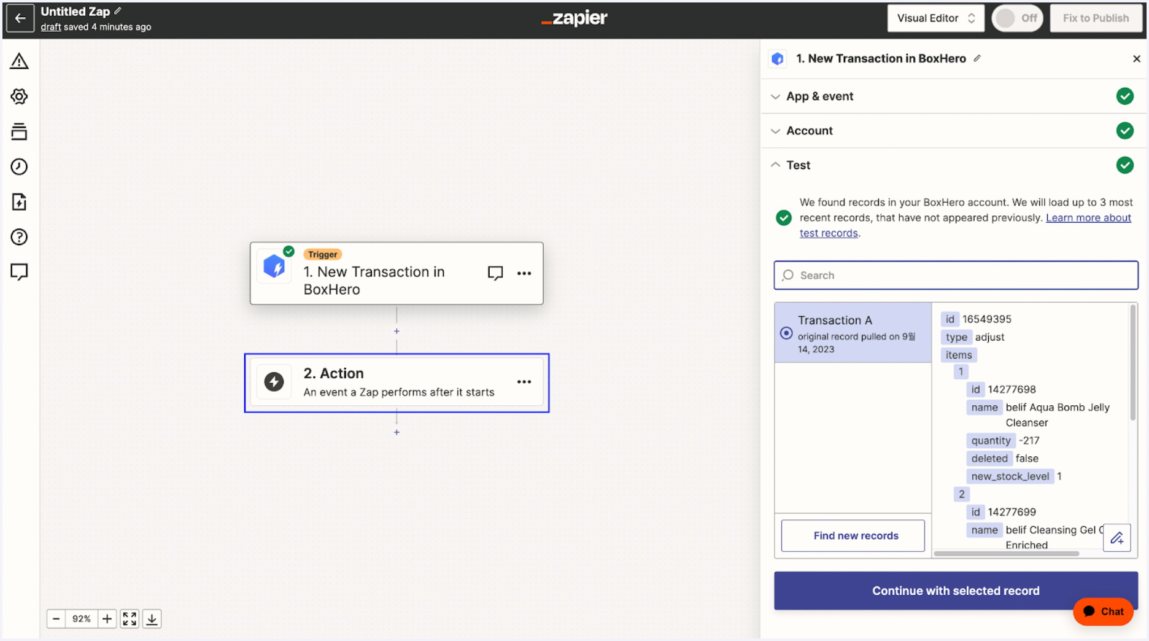Open Zap settings via the gear icon
Image resolution: width=1149 pixels, height=641 pixels.
tap(19, 96)
